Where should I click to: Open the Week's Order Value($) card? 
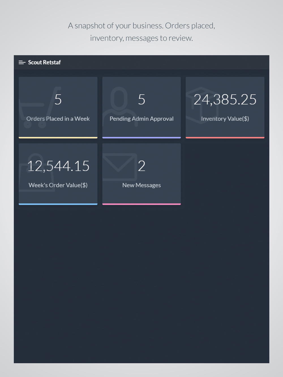point(58,174)
